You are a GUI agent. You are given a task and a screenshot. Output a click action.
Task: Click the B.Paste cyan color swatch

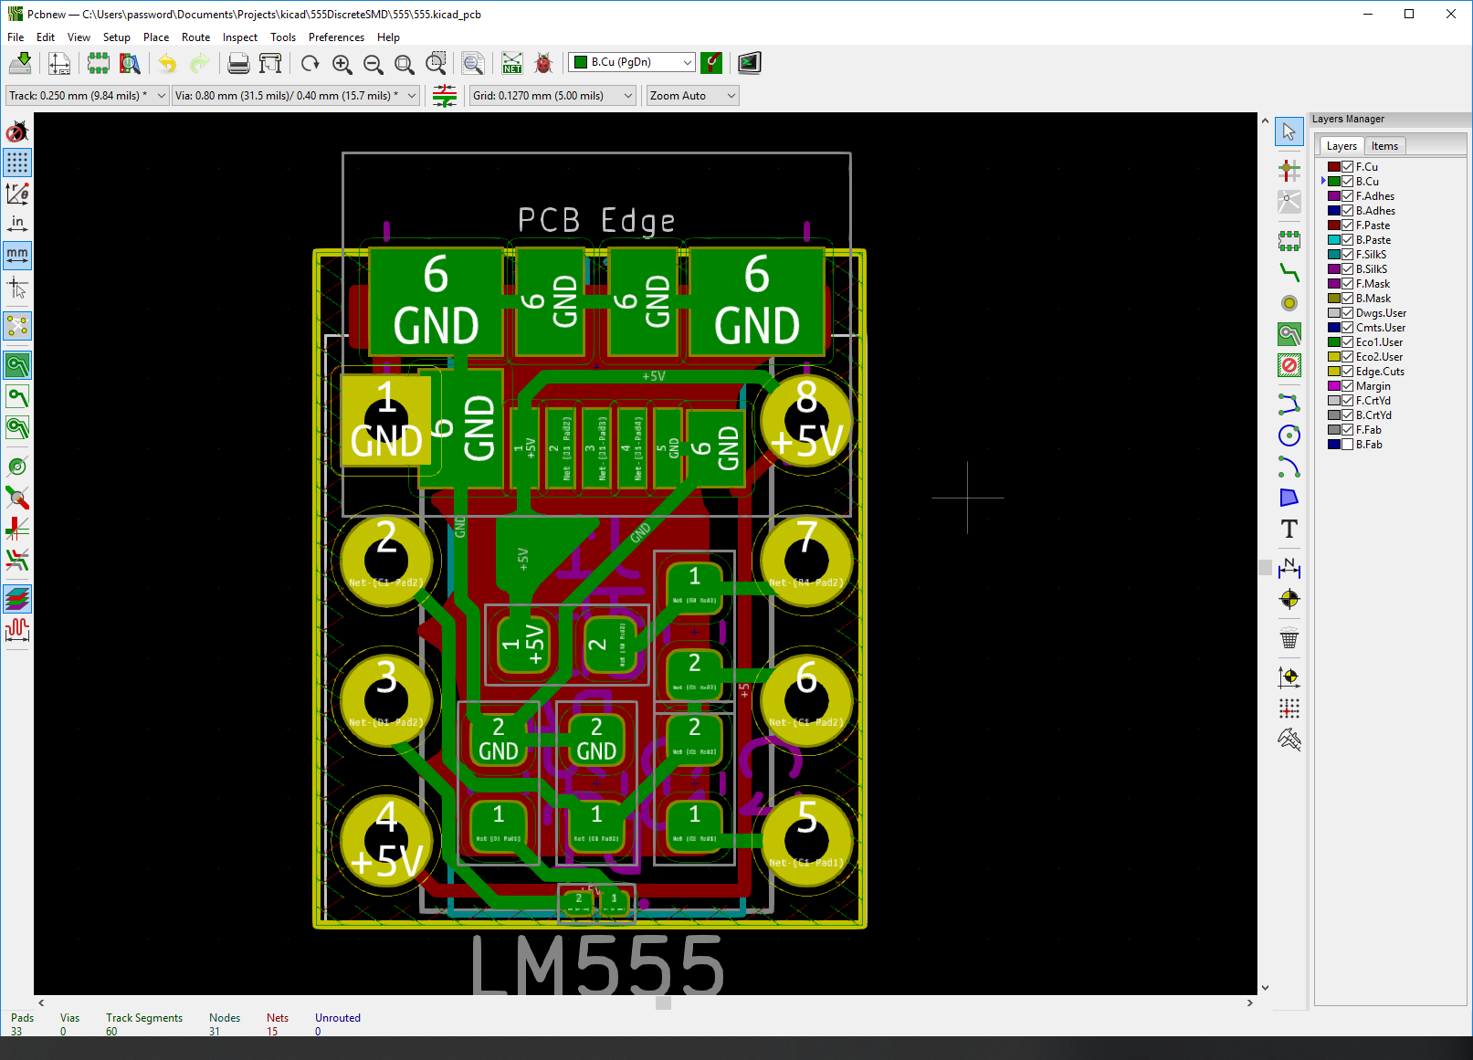pos(1333,240)
